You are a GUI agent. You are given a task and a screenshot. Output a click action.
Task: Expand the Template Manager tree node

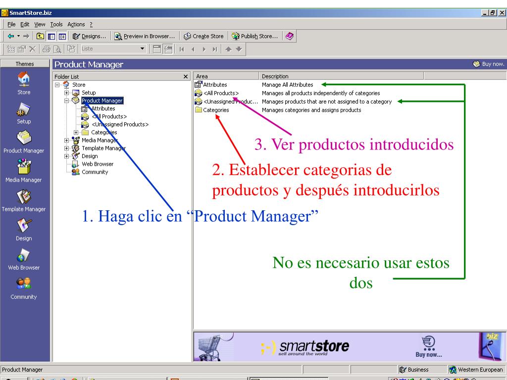67,148
